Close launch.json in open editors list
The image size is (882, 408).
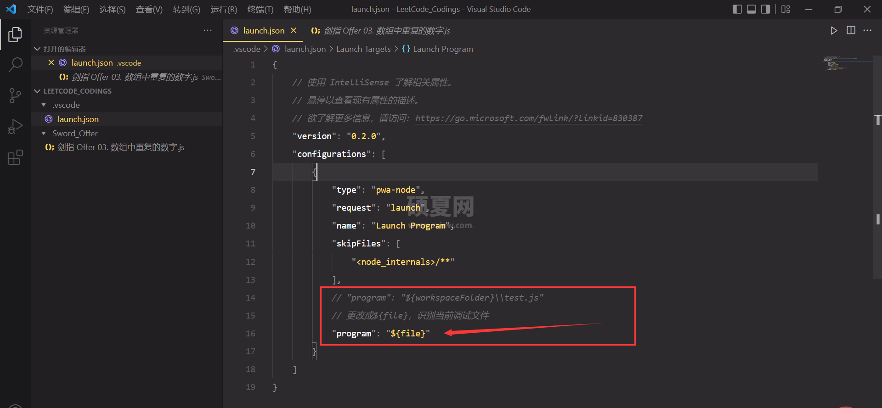pyautogui.click(x=51, y=62)
